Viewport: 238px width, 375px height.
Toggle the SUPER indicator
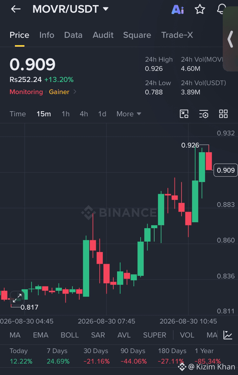click(x=155, y=335)
